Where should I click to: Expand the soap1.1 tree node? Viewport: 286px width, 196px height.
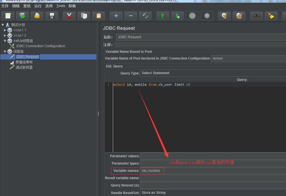[5, 30]
